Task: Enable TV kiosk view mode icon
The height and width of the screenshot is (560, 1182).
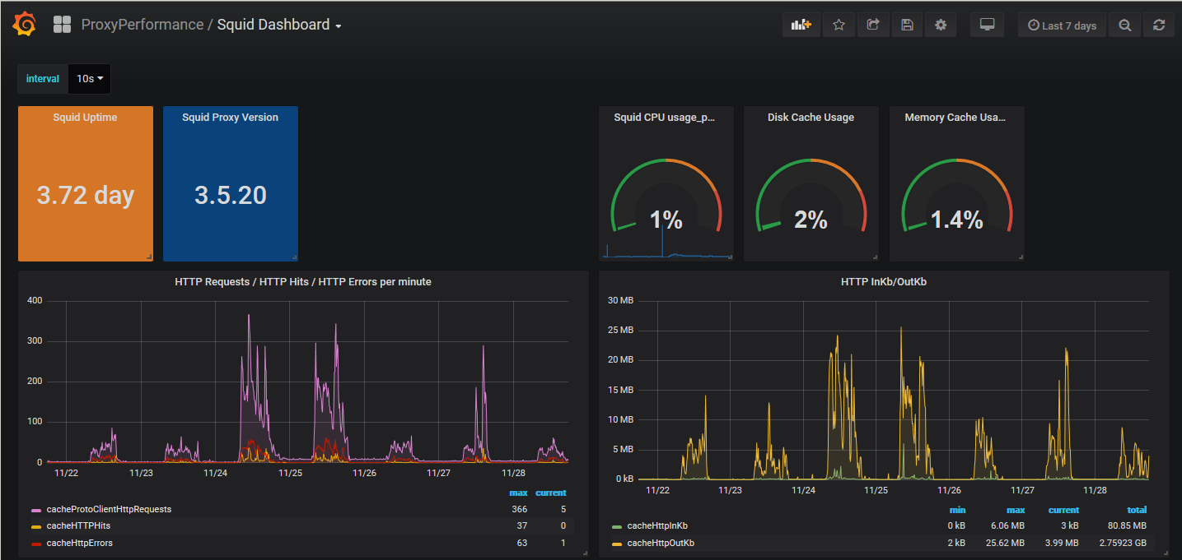Action: 986,25
